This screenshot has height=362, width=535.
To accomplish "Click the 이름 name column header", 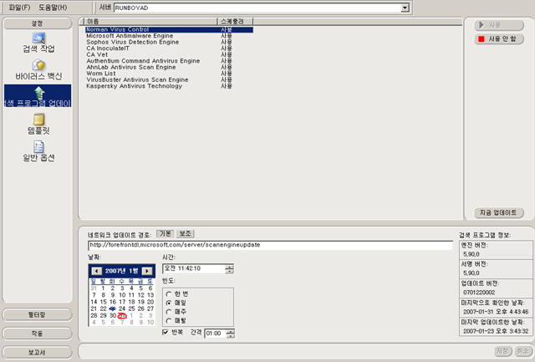I will pyautogui.click(x=150, y=21).
